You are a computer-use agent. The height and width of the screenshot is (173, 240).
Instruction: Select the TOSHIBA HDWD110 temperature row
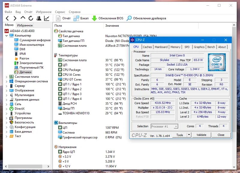(90, 113)
